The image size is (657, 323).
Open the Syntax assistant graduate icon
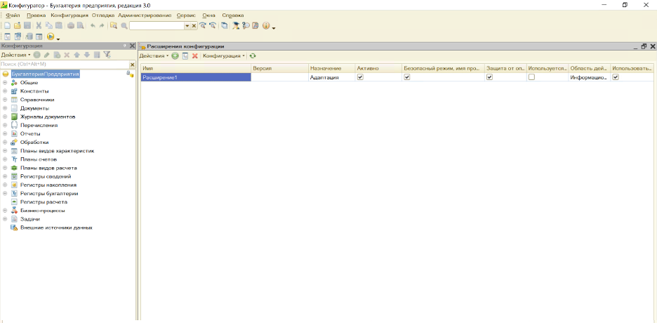(x=237, y=26)
